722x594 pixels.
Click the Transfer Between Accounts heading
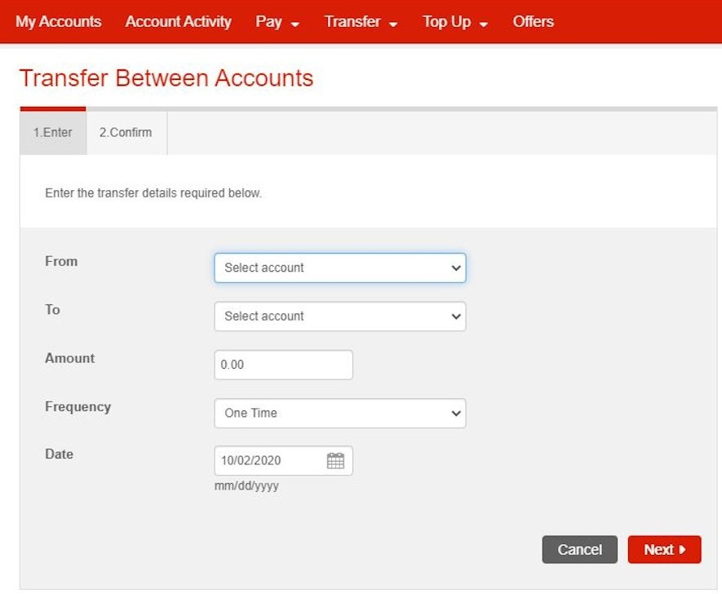(166, 78)
